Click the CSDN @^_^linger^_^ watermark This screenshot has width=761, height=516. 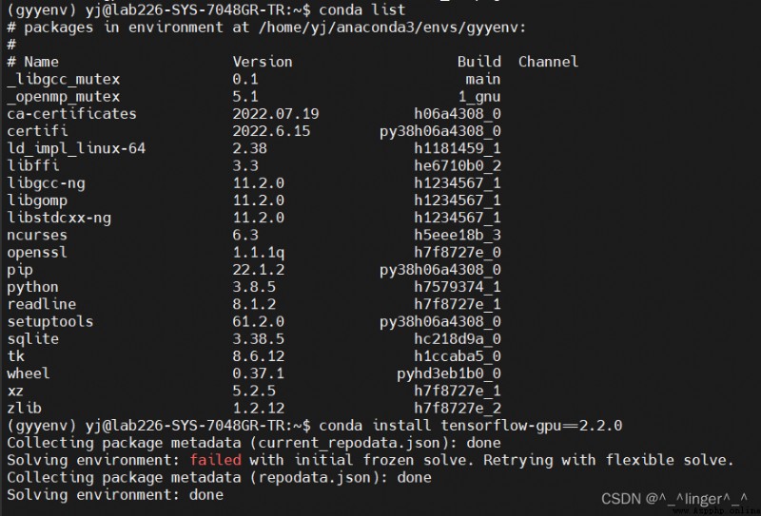[x=674, y=499]
